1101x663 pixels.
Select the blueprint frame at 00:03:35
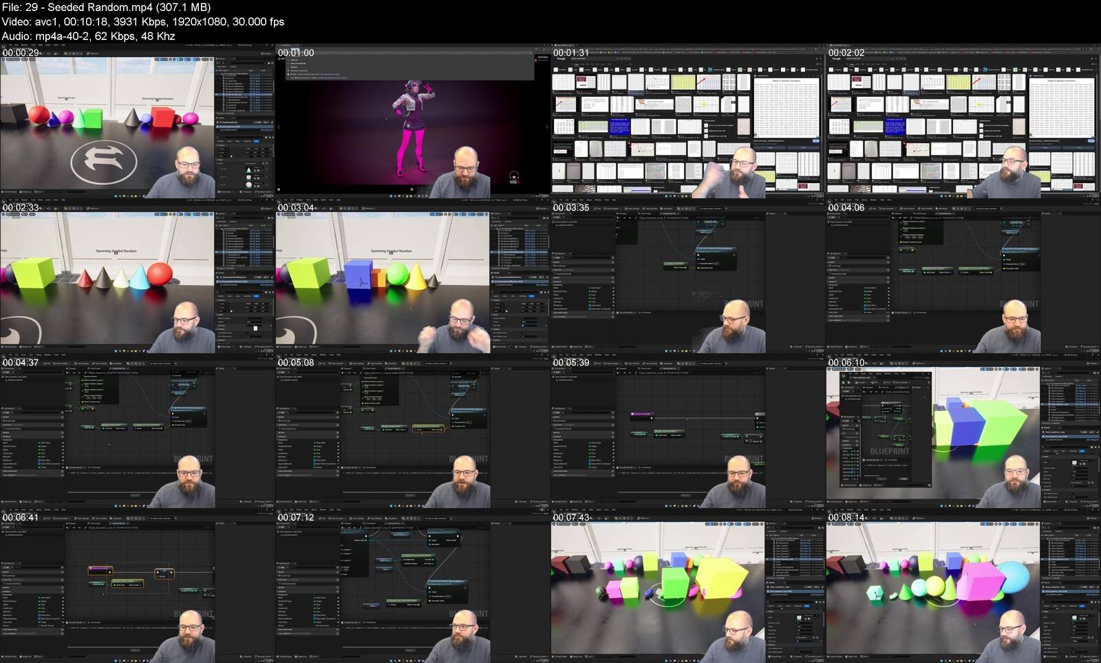click(x=688, y=276)
